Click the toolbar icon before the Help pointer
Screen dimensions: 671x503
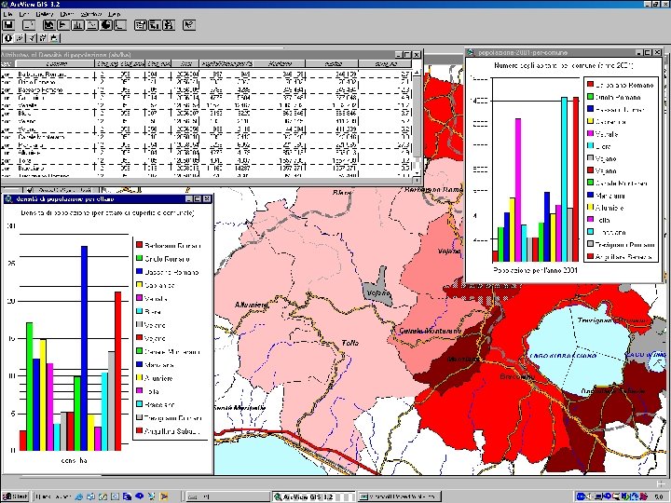click(x=169, y=25)
